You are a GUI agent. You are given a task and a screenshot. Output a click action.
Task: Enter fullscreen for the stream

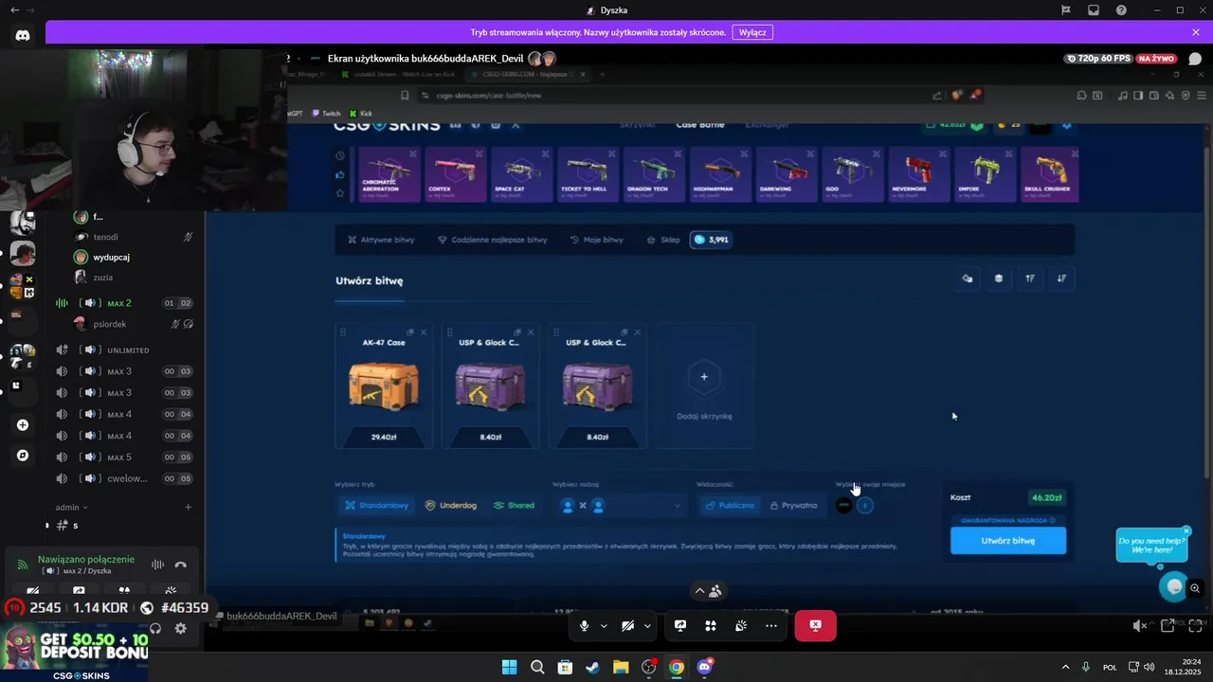(x=1195, y=626)
